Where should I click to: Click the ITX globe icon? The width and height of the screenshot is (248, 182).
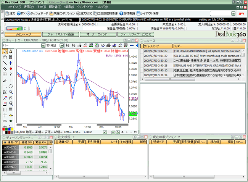(x=21, y=13)
